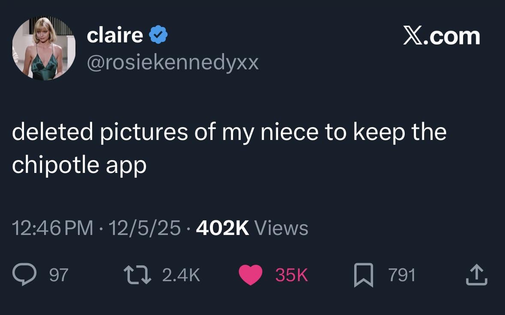Click the X.com logo
This screenshot has height=315, width=505.
441,36
